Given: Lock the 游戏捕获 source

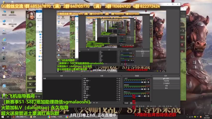Looking at the screenshot, I should click(x=119, y=89).
